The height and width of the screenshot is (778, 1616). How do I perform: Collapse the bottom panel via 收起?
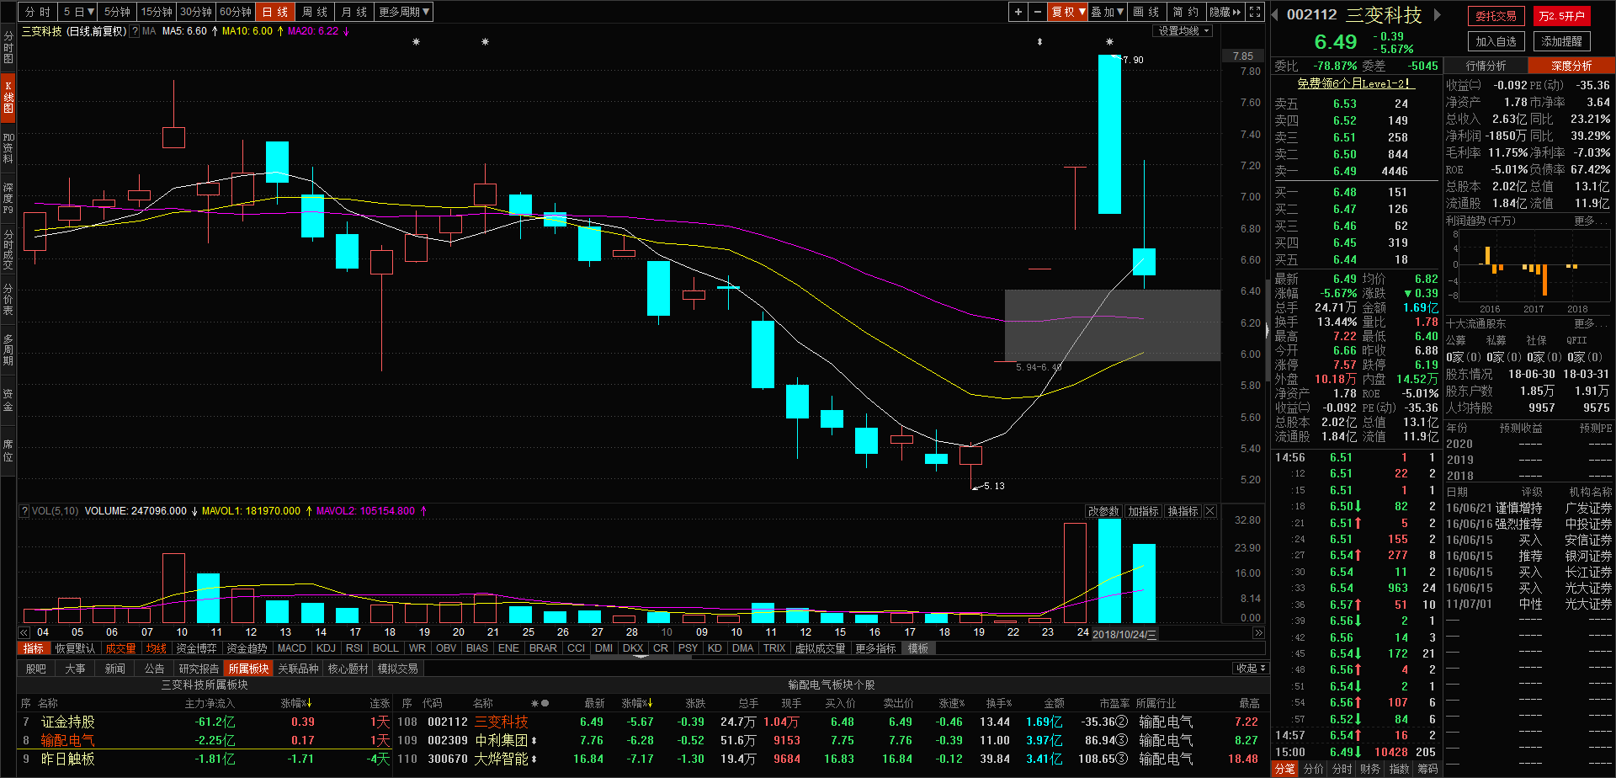pyautogui.click(x=1251, y=669)
